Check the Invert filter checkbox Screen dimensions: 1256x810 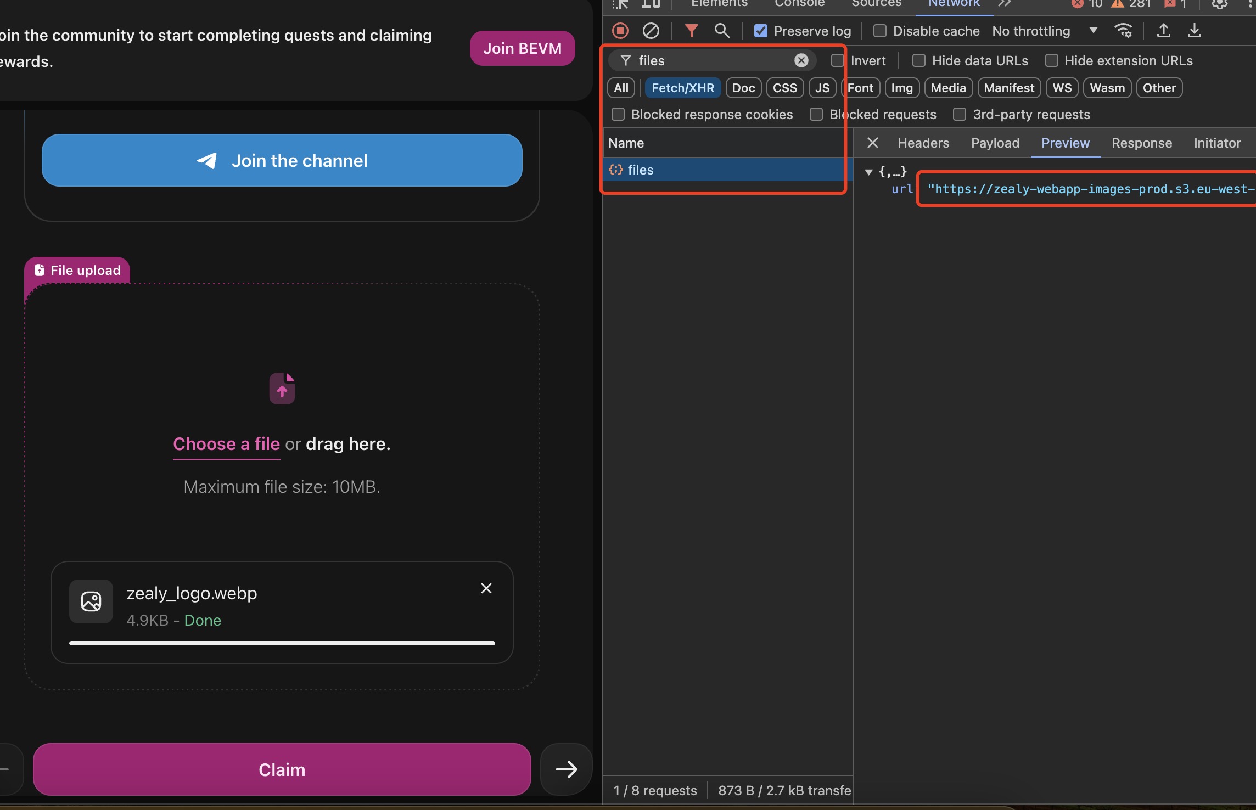(x=837, y=60)
